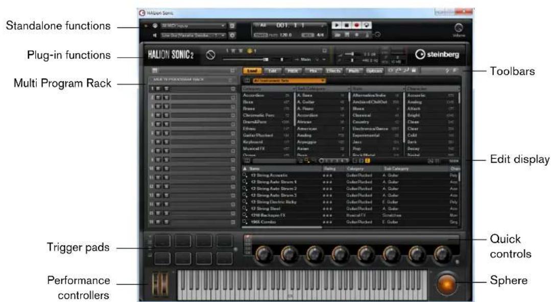The width and height of the screenshot is (551, 302).
Task: Click the rating filter stars control
Action: [x=333, y=161]
